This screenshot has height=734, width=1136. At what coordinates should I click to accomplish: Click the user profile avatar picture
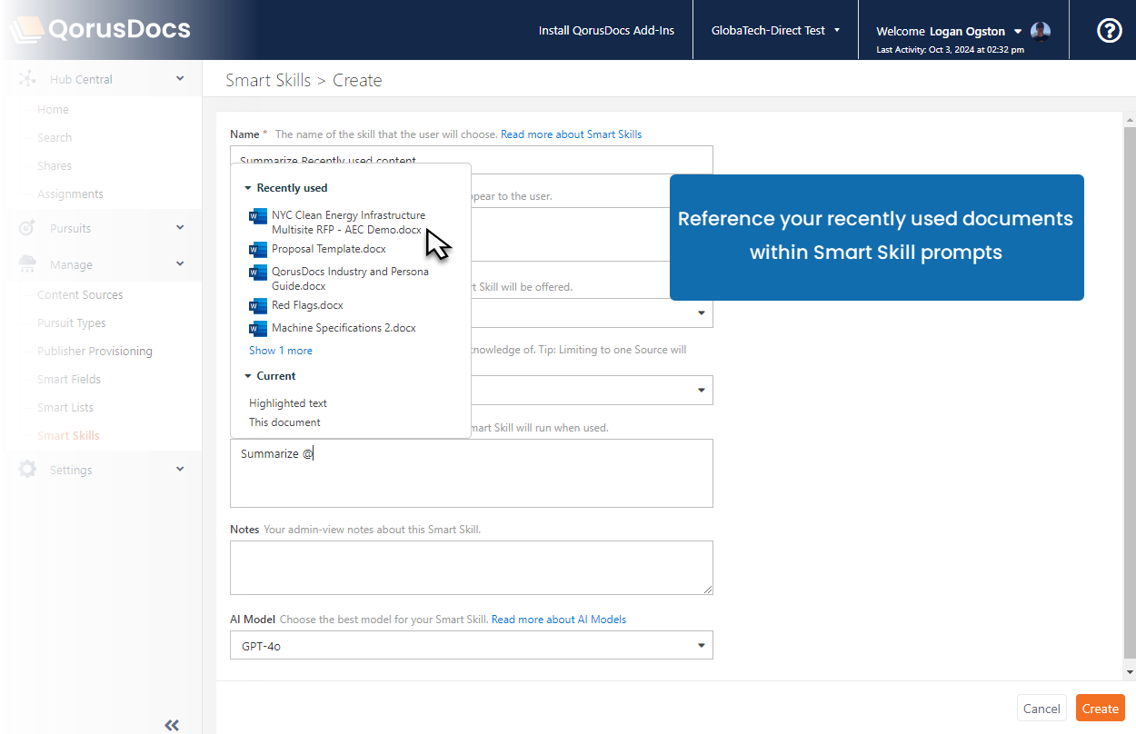pyautogui.click(x=1041, y=31)
